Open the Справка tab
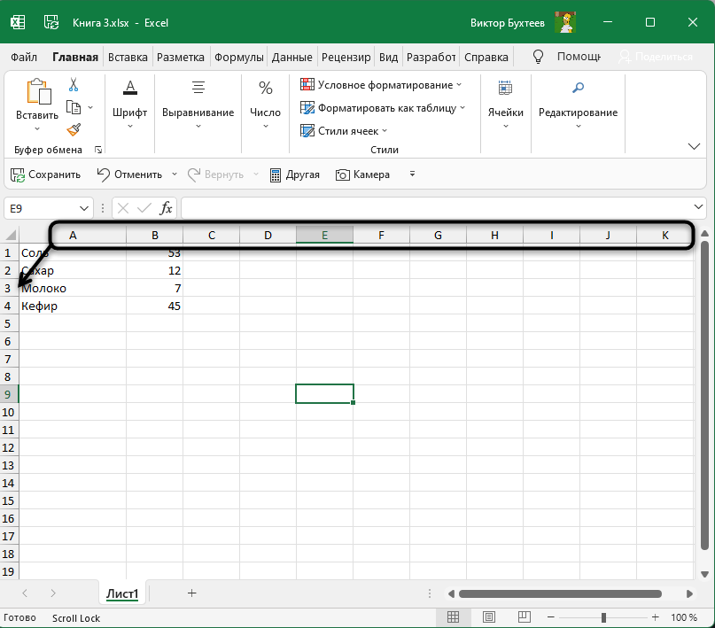The image size is (715, 628). (x=486, y=58)
